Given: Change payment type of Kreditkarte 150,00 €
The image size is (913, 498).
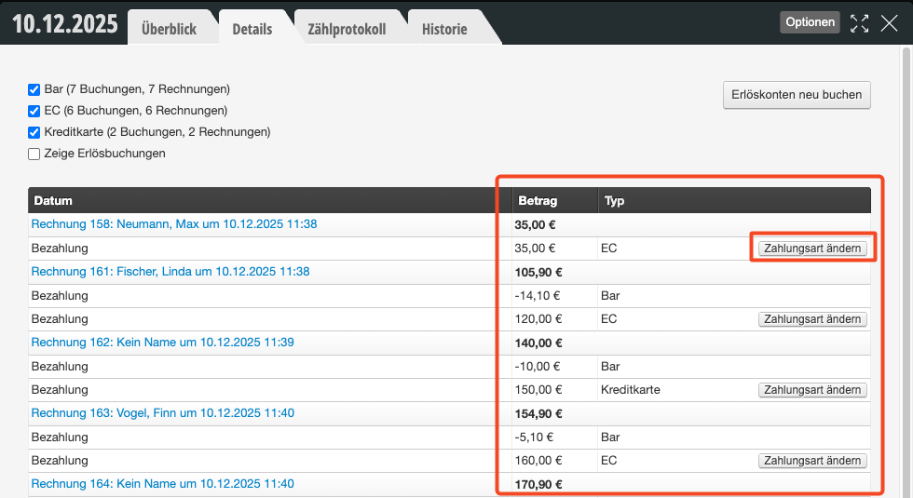Looking at the screenshot, I should tap(812, 390).
